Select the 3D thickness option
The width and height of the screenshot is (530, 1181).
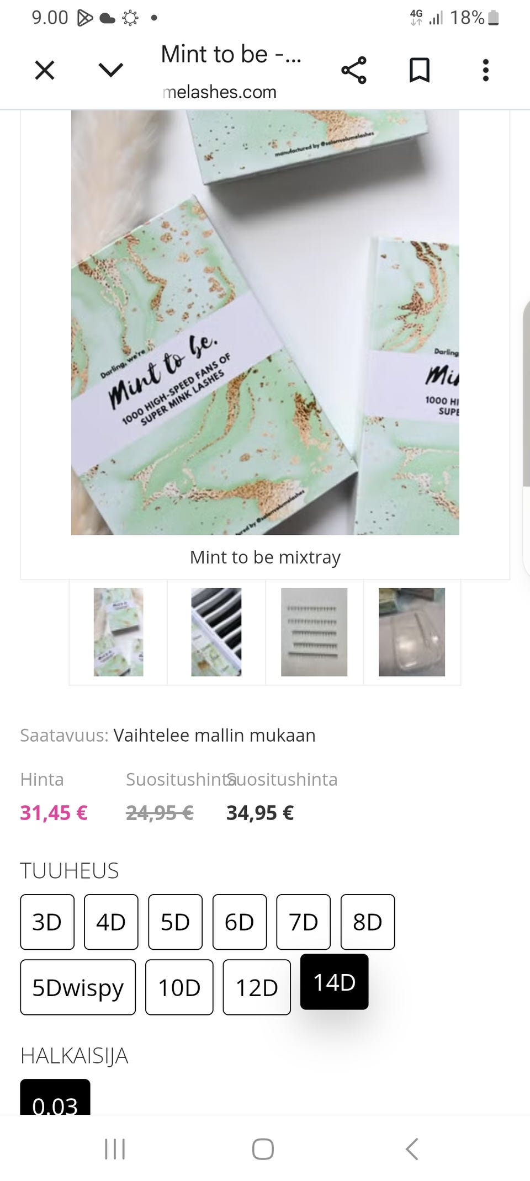click(x=47, y=922)
